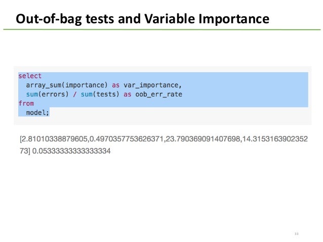Click 'model;' table name
The height and width of the screenshot is (242, 323).
click(x=37, y=113)
